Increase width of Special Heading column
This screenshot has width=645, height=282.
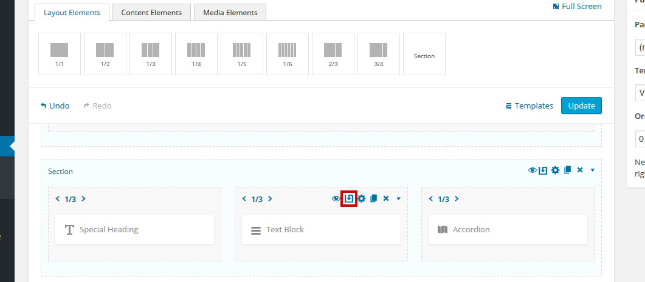tap(83, 199)
